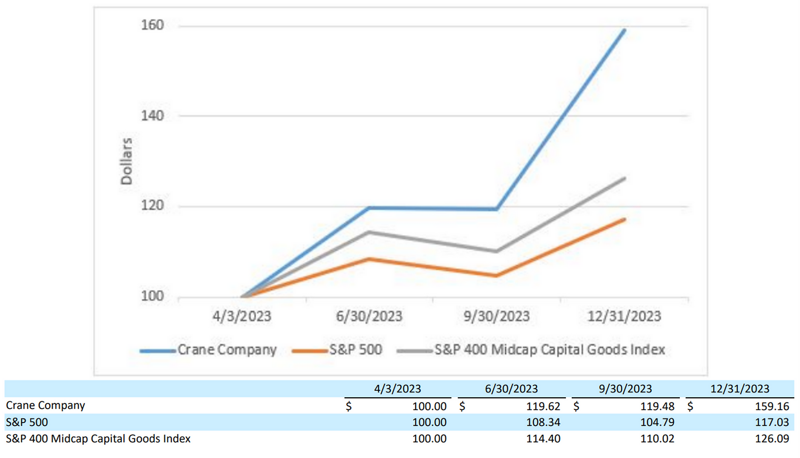Click the Dollars axis title

127,161
